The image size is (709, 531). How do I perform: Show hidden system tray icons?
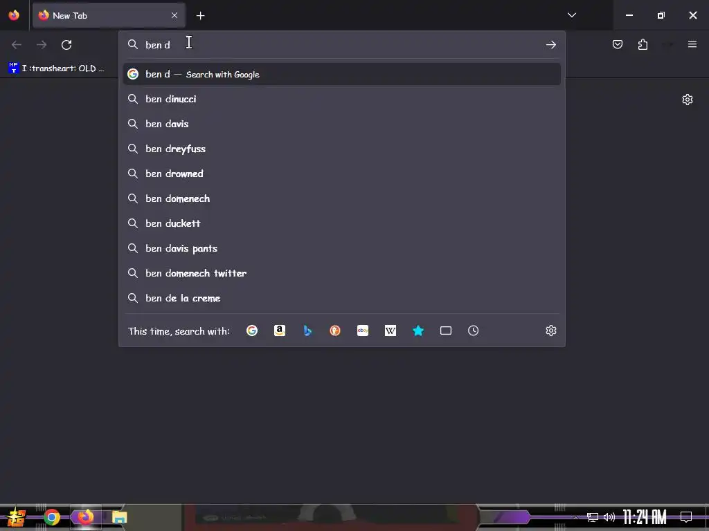coord(575,517)
